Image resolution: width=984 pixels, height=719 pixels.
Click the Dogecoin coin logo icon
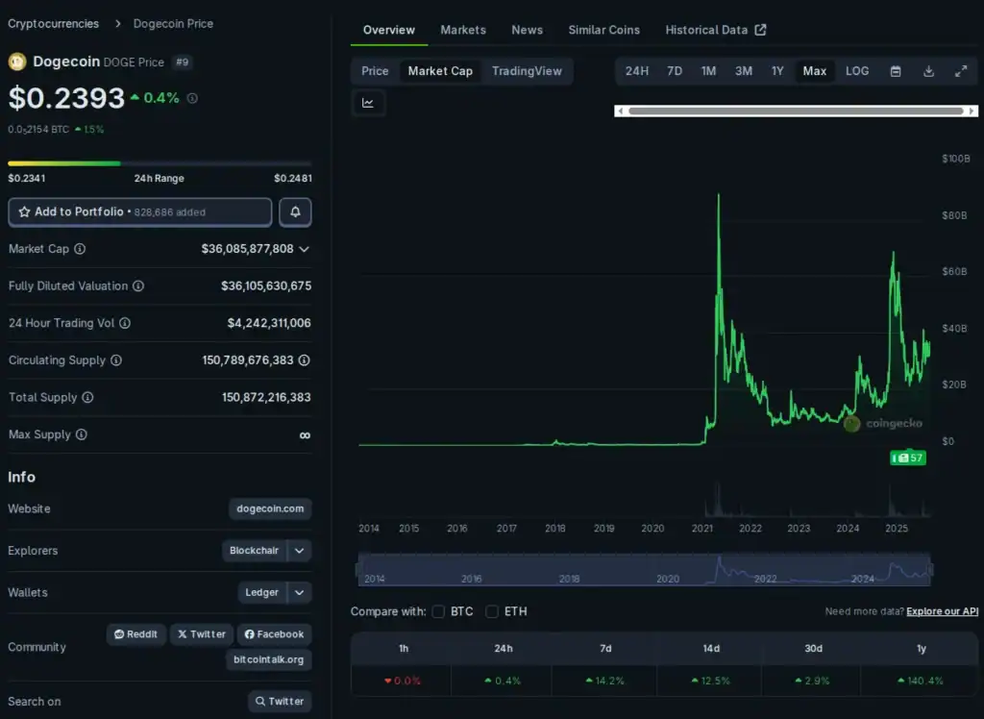(x=17, y=62)
